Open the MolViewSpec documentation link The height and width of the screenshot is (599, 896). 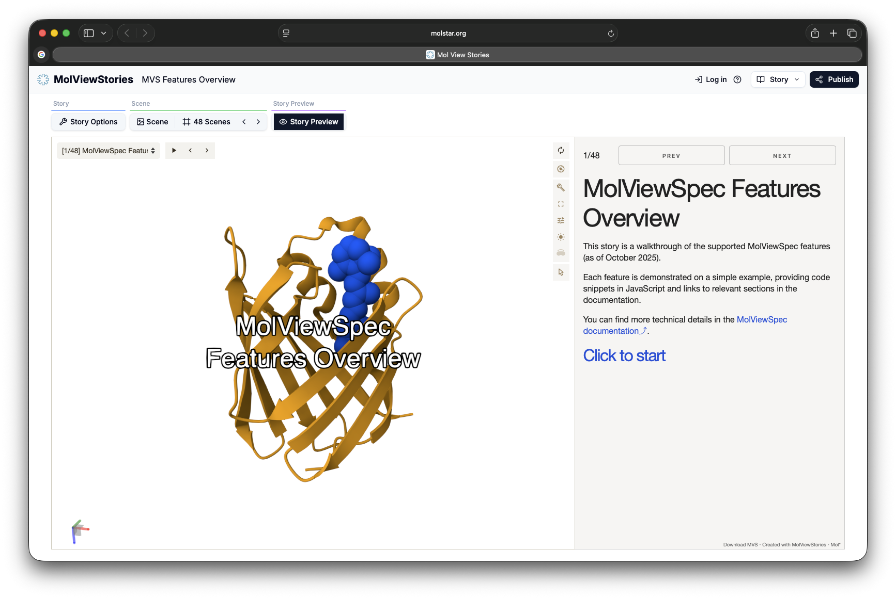pyautogui.click(x=761, y=320)
